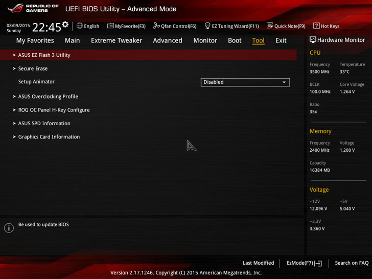Click the EzMode(F7) exit arrow icon
372x279 pixels.
coord(319,263)
